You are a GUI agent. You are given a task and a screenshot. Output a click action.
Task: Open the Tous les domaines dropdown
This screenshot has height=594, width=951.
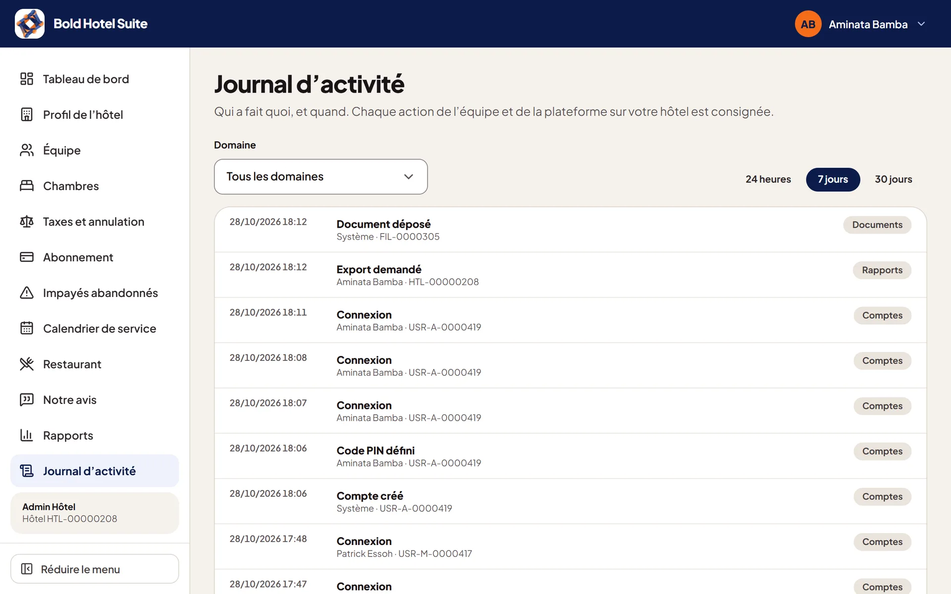point(320,177)
